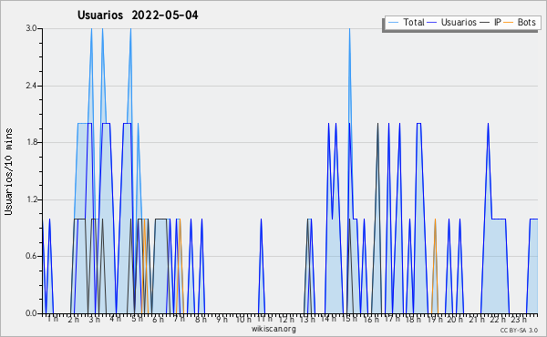Screen dimensions: 547x337
Task: Click the y-axis value 1.2
Action: click(x=31, y=199)
